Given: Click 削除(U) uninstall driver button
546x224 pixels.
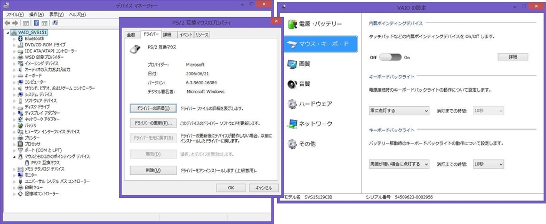Looking at the screenshot, I should (153, 170).
